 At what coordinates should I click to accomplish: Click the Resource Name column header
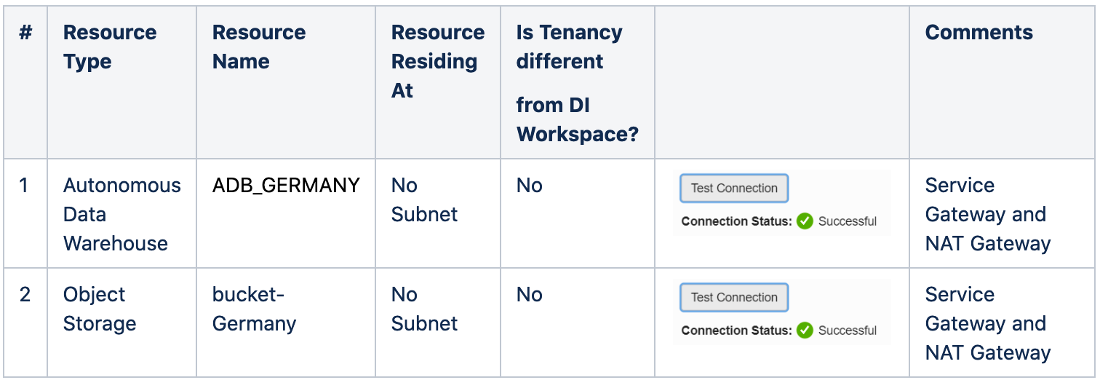(x=259, y=47)
